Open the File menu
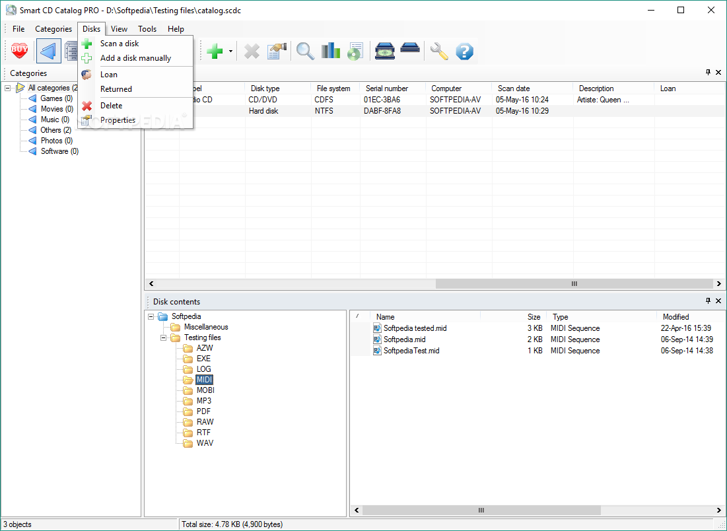Viewport: 727px width, 531px height. [18, 29]
